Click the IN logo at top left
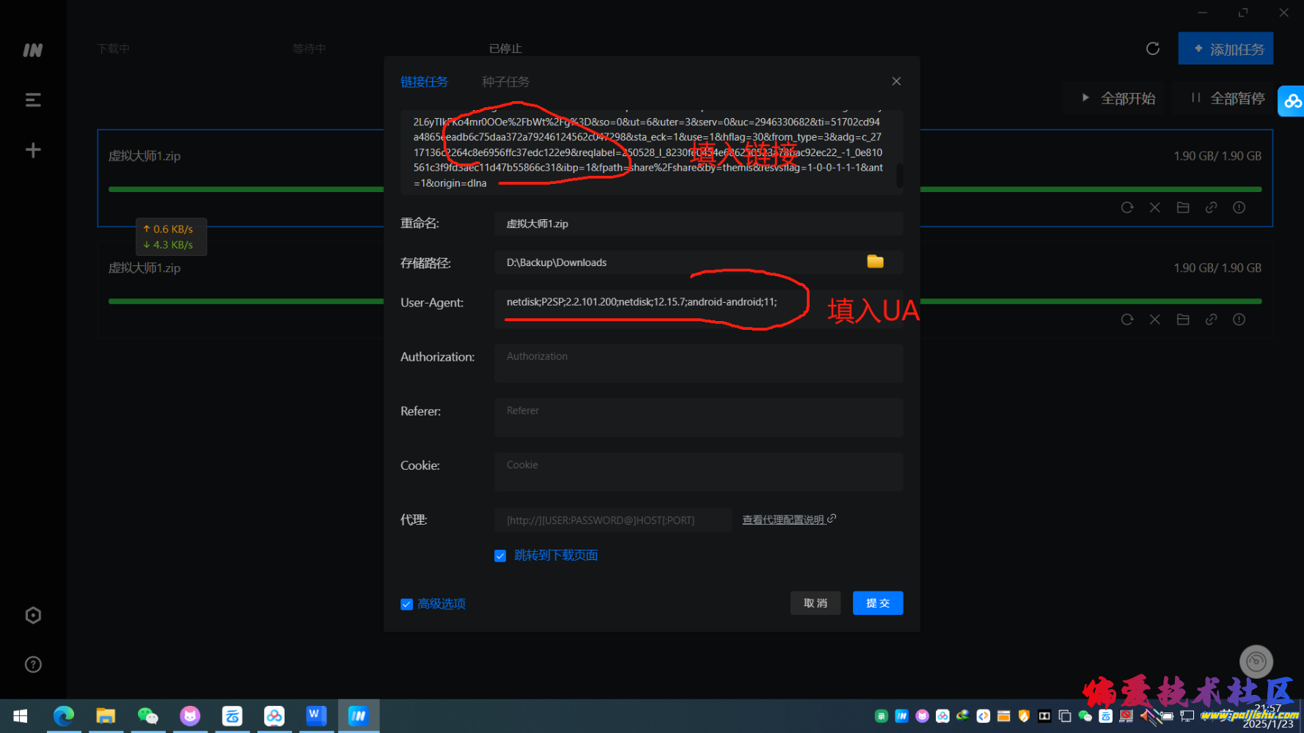The height and width of the screenshot is (733, 1304). click(32, 50)
